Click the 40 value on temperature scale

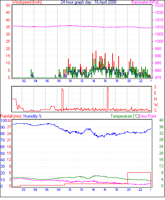[161, 120]
